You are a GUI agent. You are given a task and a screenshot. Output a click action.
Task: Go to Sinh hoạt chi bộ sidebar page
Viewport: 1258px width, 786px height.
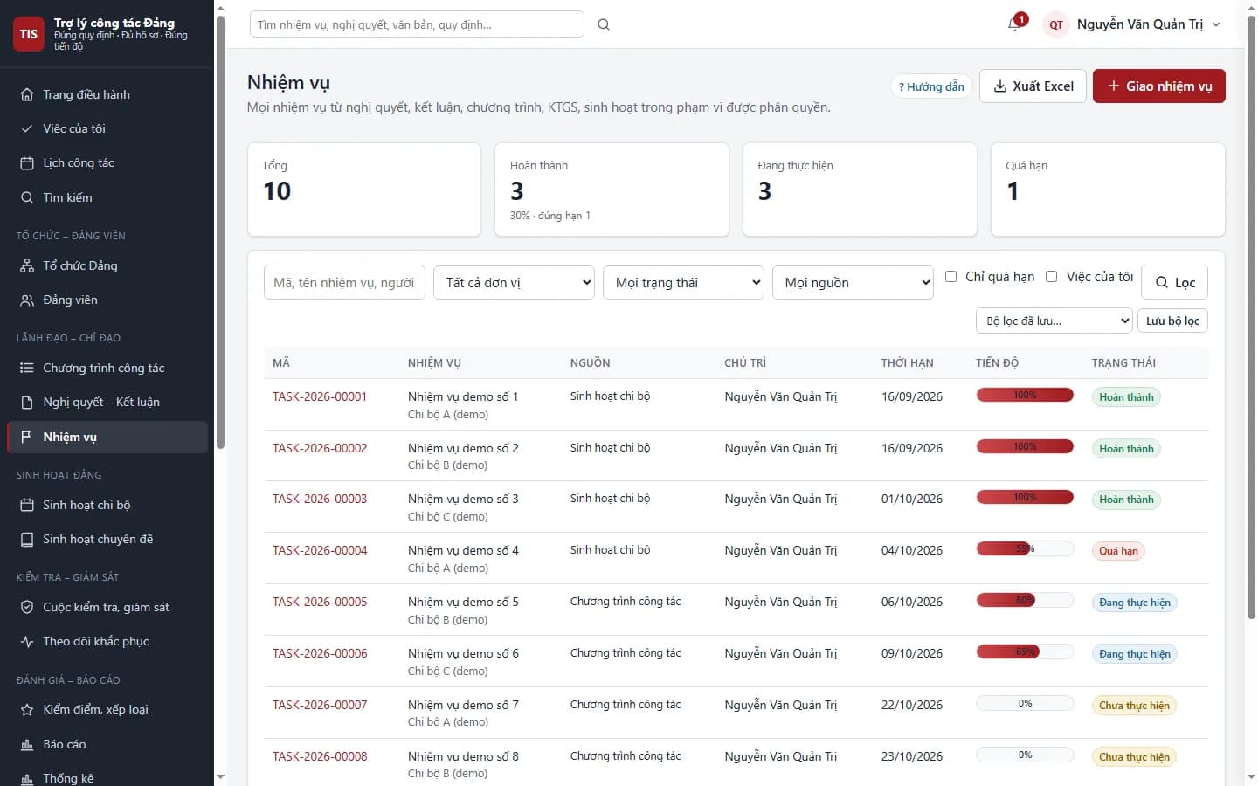[107, 505]
